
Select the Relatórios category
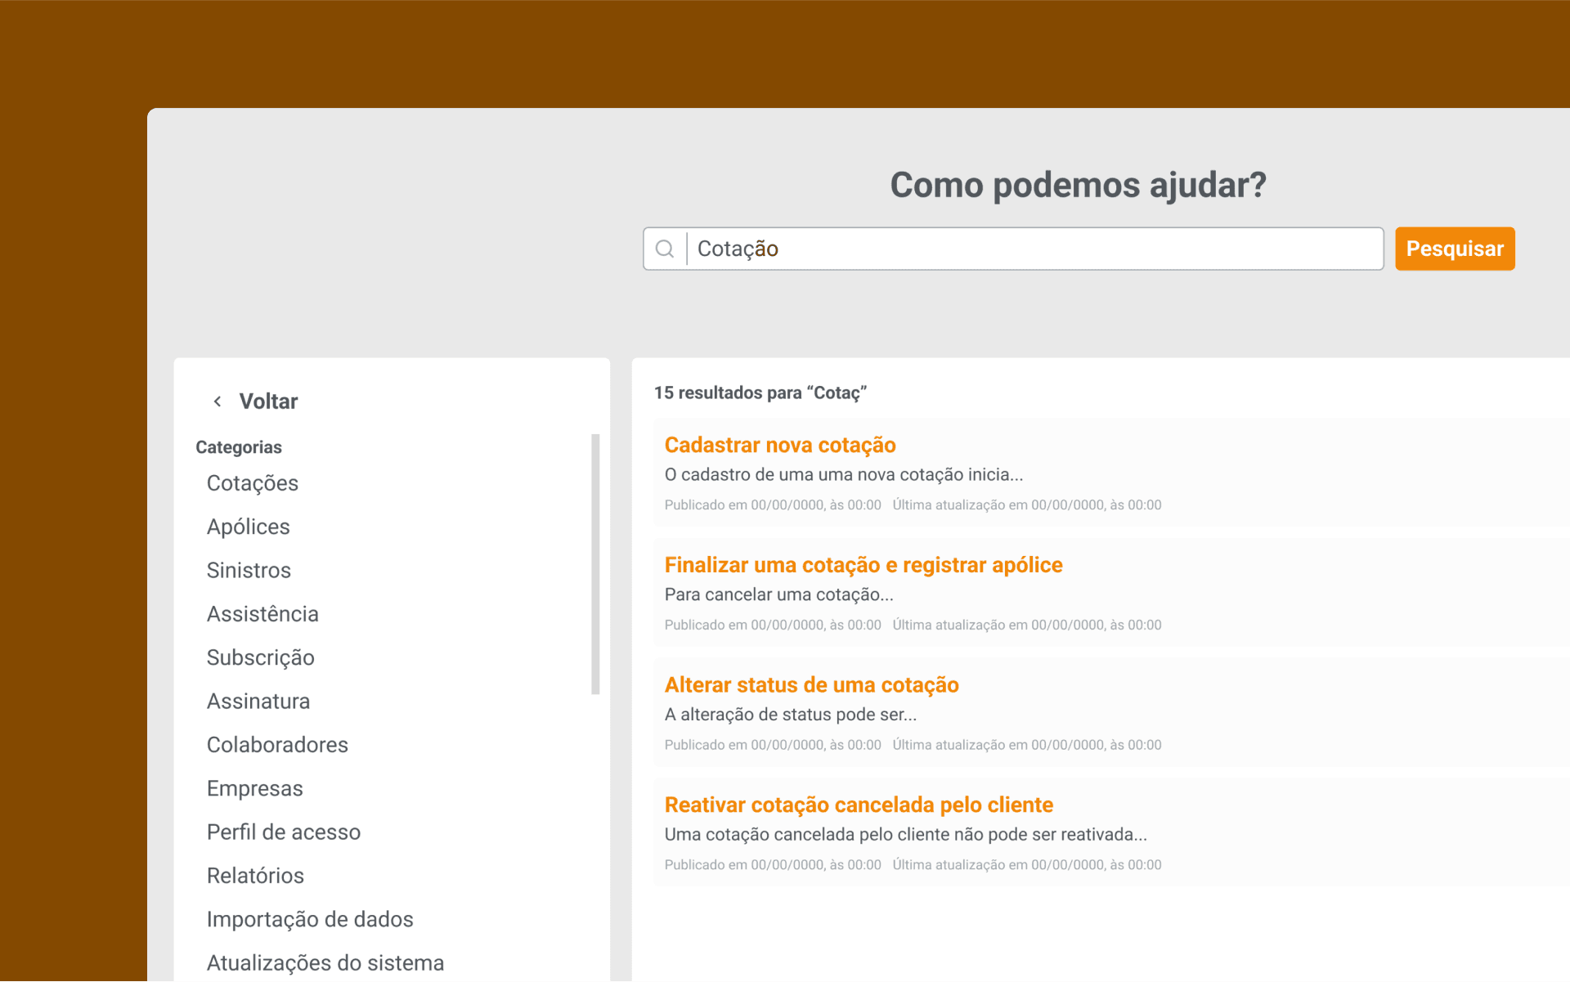point(255,876)
